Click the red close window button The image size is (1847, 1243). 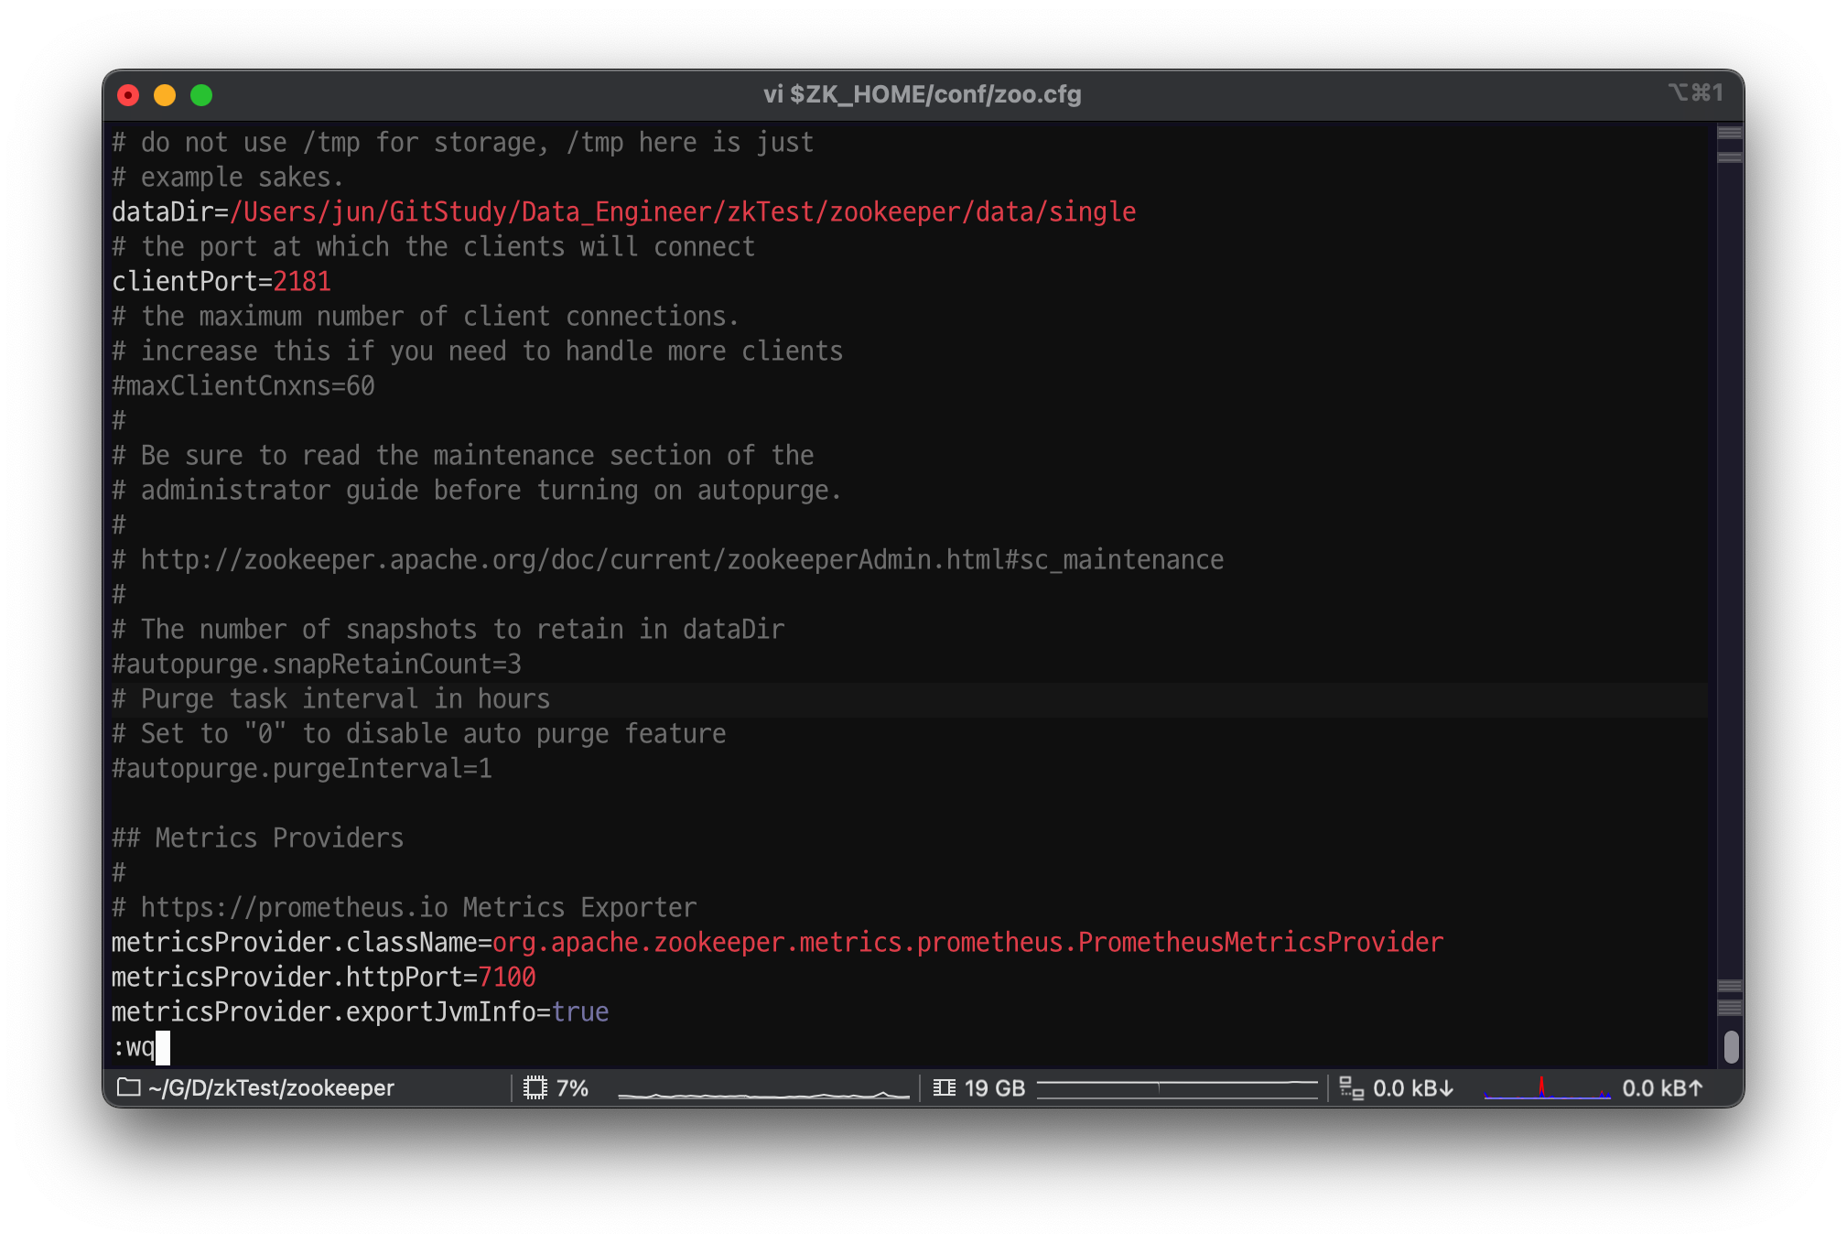point(128,95)
